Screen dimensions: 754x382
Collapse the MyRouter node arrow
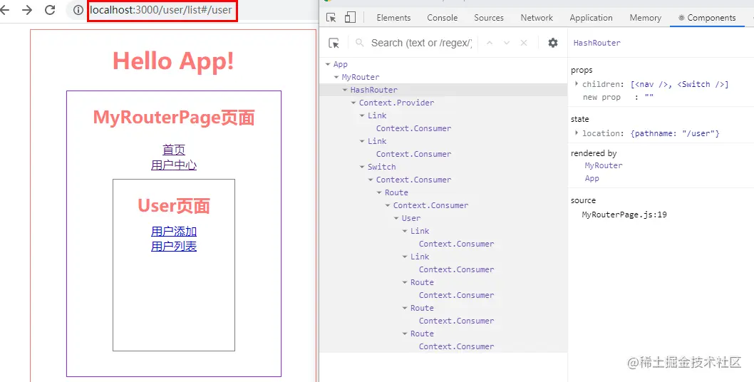pos(336,77)
